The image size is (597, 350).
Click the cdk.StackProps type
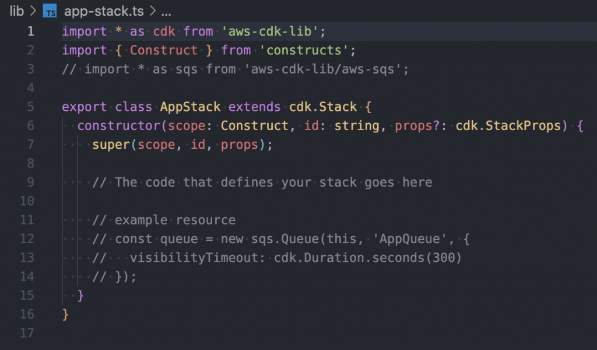tap(508, 125)
